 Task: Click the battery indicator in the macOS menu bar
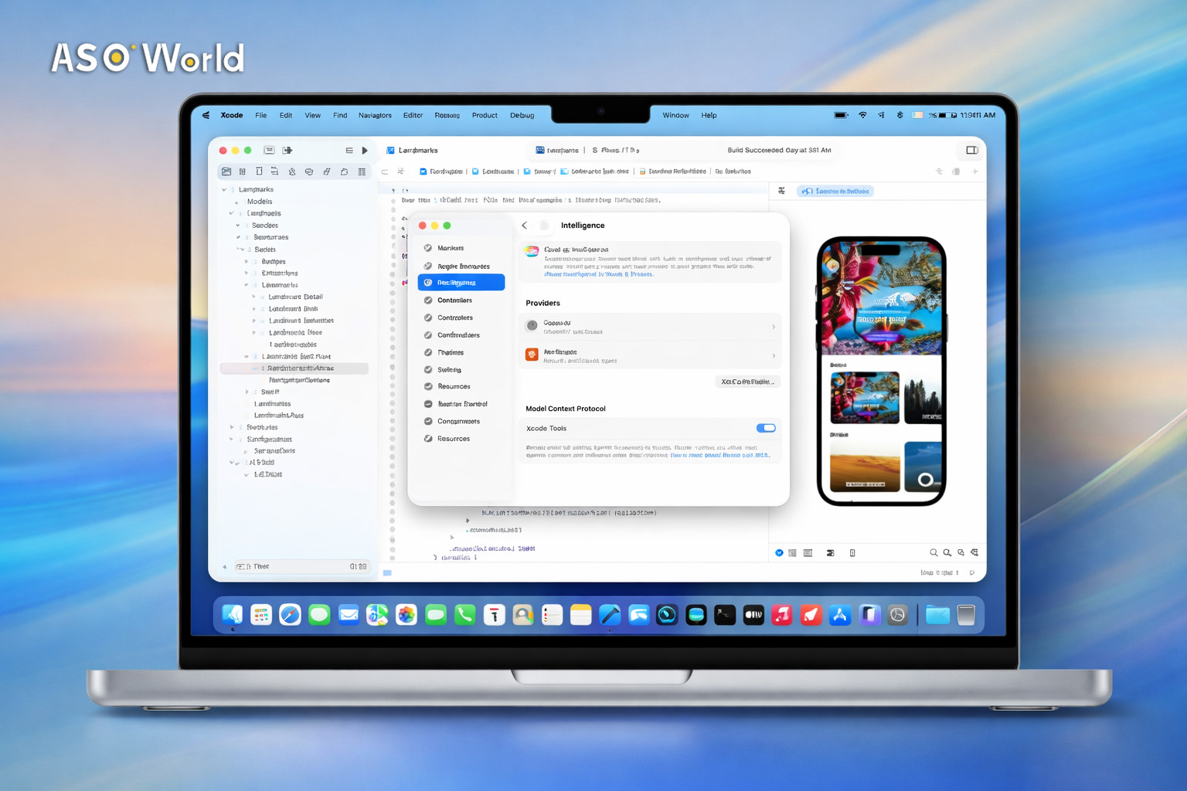tap(840, 114)
